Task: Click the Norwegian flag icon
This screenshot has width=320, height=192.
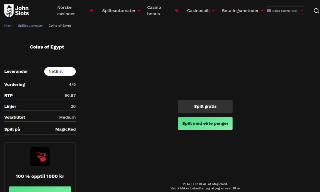Action: pyautogui.click(x=269, y=11)
